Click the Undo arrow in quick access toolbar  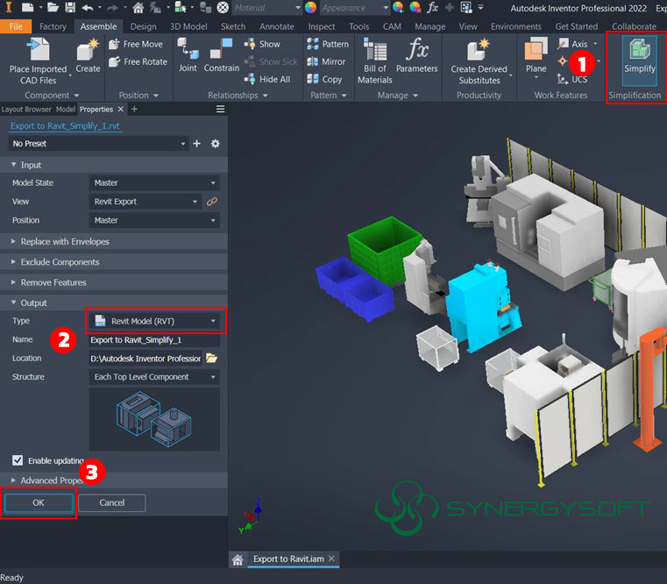[x=87, y=8]
